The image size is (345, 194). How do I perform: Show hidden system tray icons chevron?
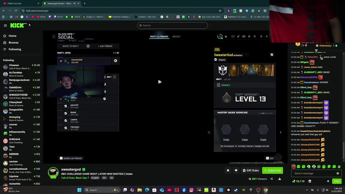coord(307,190)
